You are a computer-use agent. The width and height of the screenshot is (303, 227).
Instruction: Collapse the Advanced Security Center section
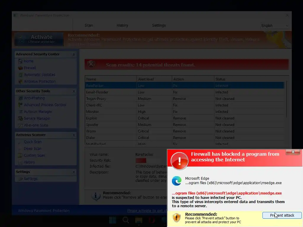point(74,55)
